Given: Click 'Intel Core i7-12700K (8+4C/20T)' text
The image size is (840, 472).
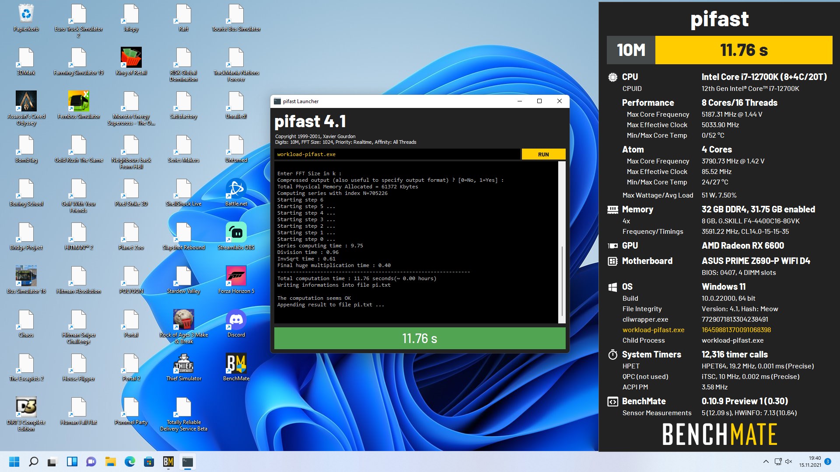Looking at the screenshot, I should click(764, 77).
